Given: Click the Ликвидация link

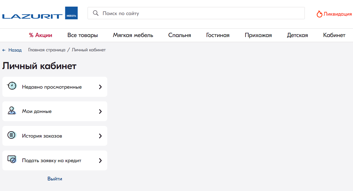Looking at the screenshot, I should [x=338, y=14].
